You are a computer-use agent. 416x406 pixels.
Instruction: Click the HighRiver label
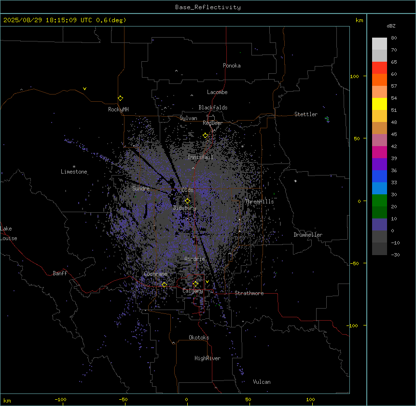pos(208,358)
